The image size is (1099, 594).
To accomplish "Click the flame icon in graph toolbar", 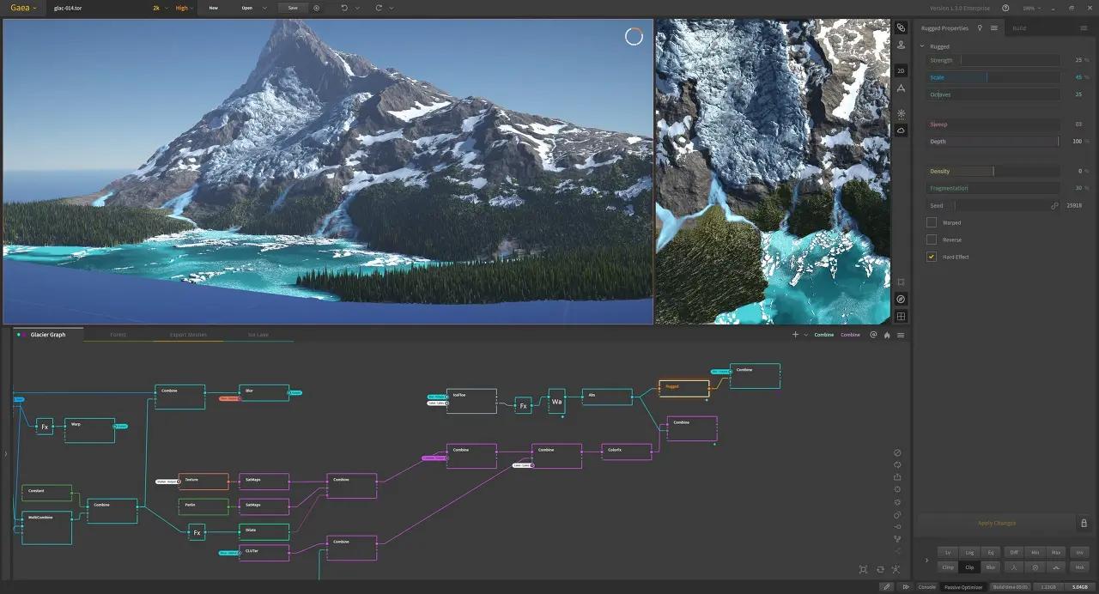I will pos(887,335).
